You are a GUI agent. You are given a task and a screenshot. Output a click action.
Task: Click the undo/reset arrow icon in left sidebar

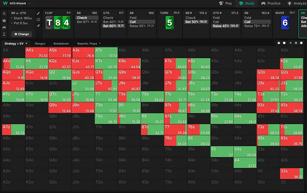tap(4, 14)
